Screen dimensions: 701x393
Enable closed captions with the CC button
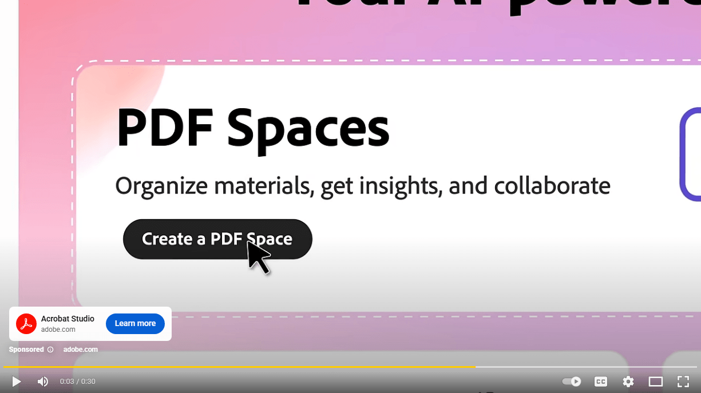tap(600, 382)
